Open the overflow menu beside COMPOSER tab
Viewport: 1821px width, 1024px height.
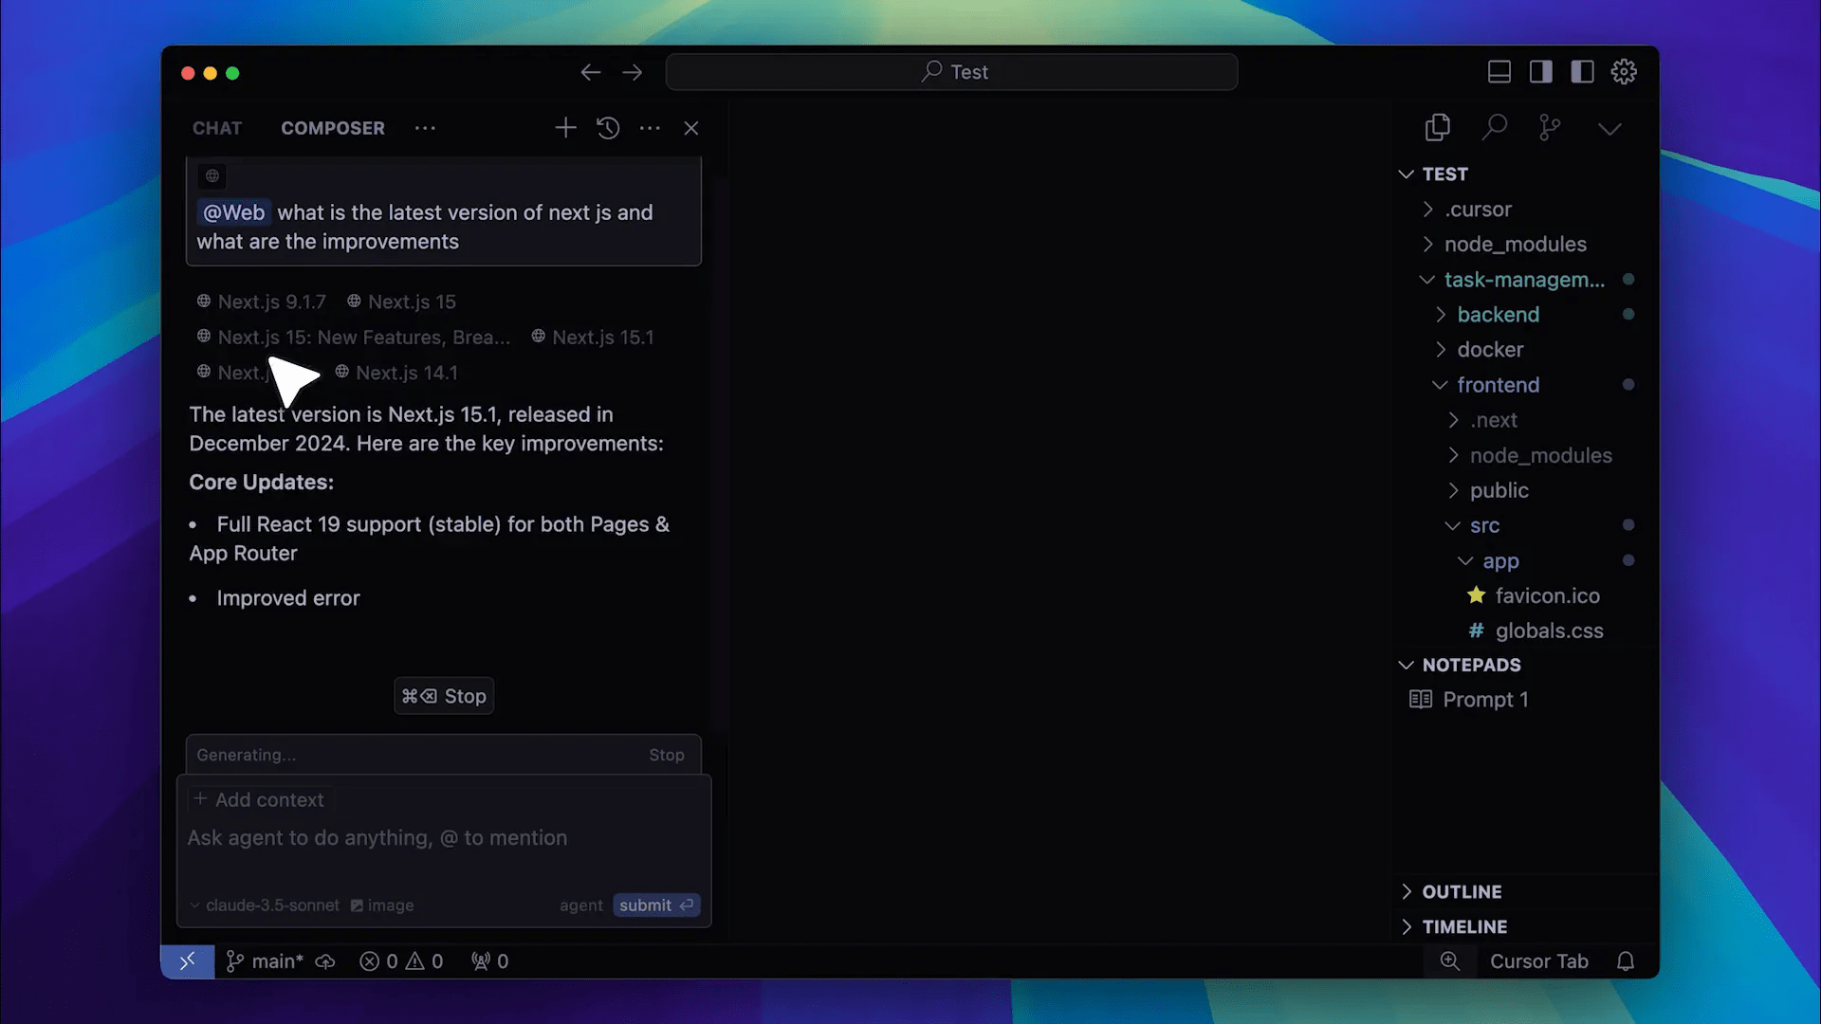425,128
